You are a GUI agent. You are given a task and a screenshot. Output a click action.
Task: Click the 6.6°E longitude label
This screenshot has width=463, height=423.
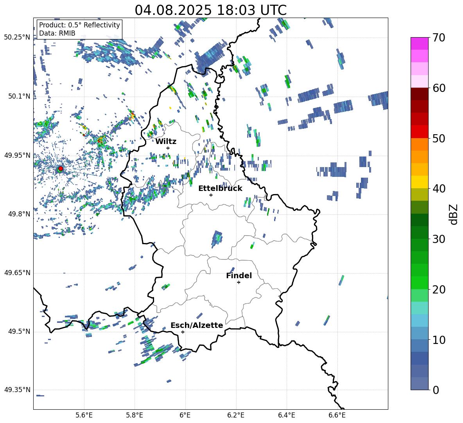click(337, 415)
